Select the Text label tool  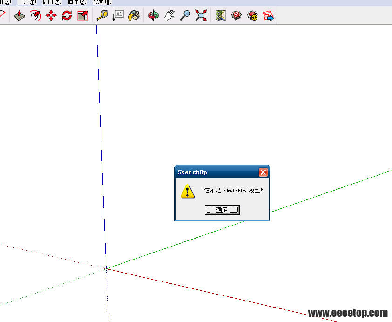(x=118, y=15)
